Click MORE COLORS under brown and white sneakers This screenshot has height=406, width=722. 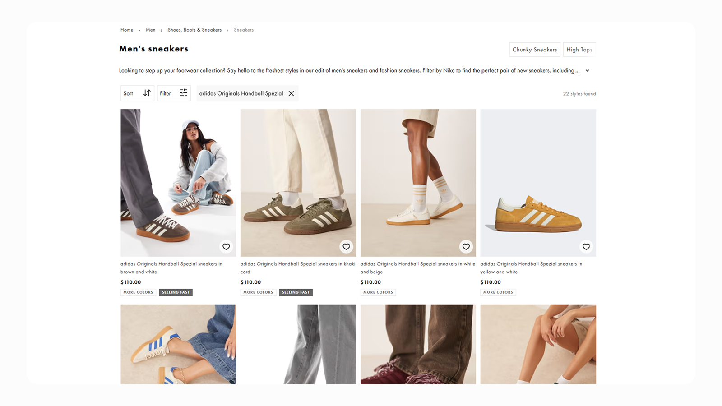(x=138, y=292)
